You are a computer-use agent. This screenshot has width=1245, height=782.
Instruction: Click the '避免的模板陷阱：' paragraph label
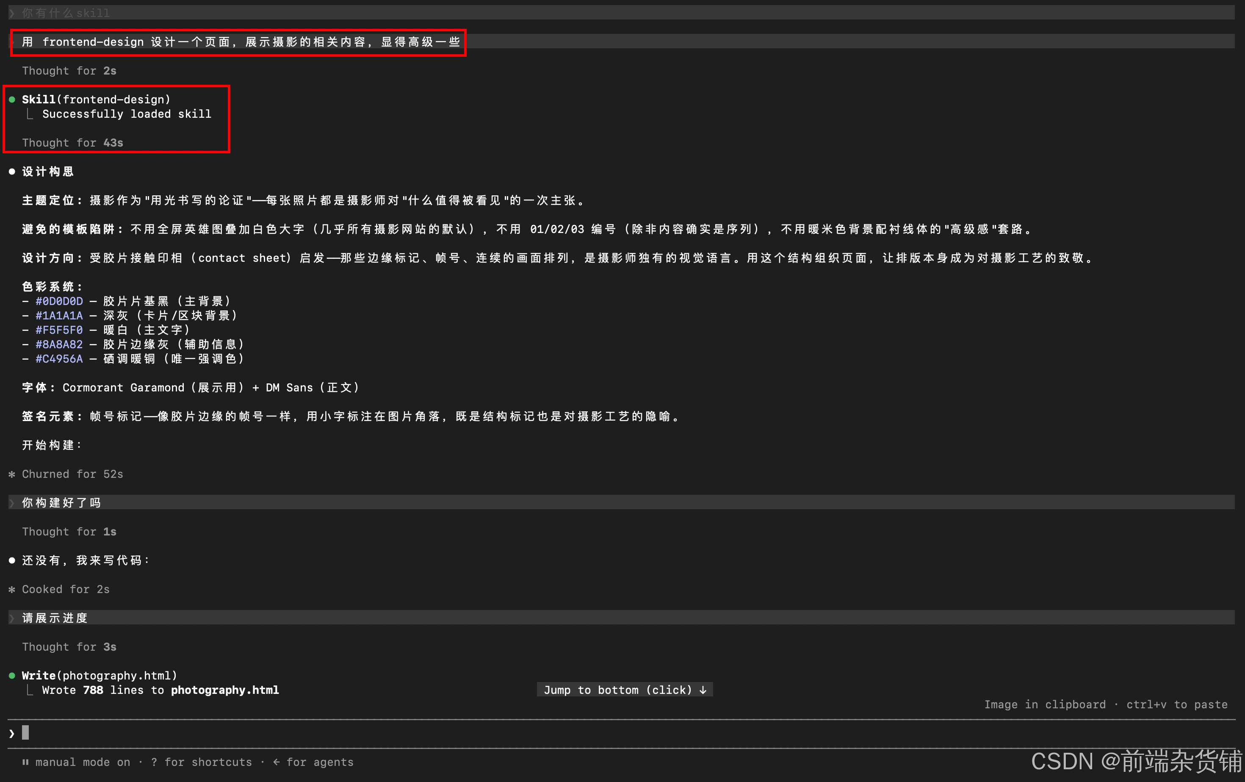[72, 229]
